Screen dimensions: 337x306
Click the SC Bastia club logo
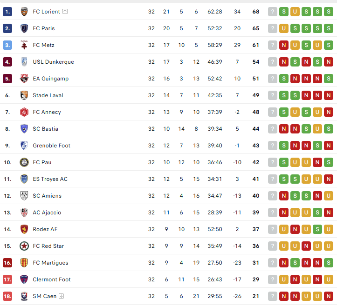pos(24,129)
